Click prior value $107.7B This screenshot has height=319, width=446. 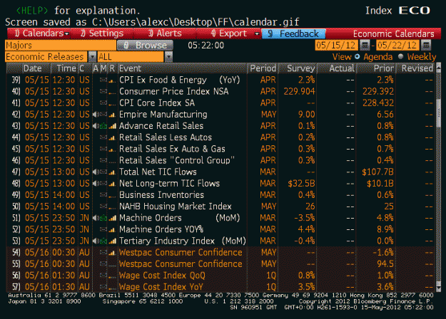[x=377, y=172]
